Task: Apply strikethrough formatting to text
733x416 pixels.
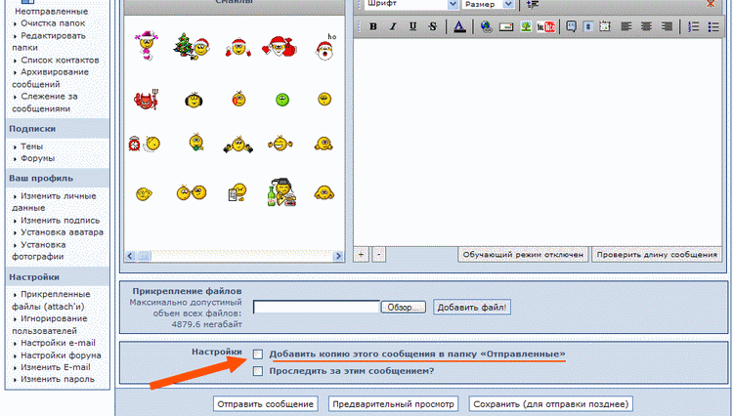Action: 432,26
